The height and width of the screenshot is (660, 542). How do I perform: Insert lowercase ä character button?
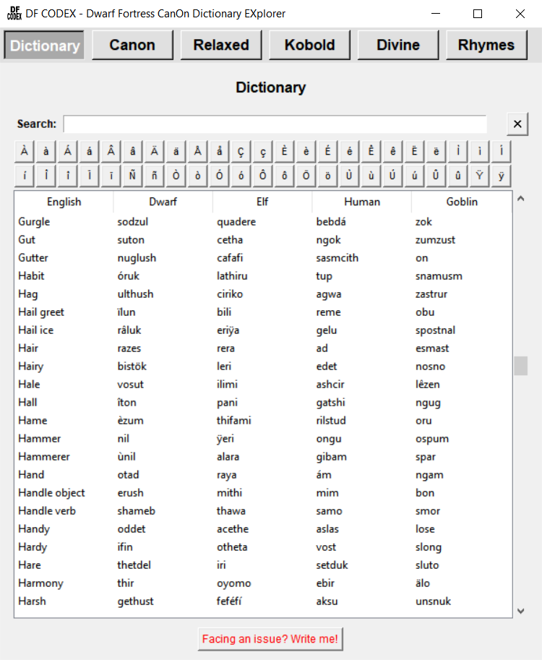coord(176,151)
